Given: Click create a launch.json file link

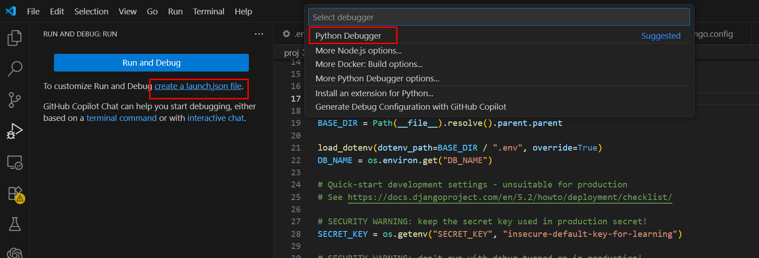Looking at the screenshot, I should pyautogui.click(x=198, y=86).
